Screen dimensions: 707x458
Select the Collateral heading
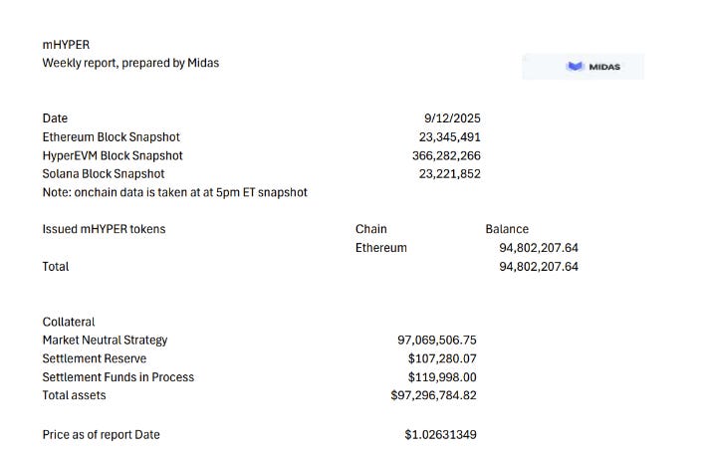(x=69, y=322)
